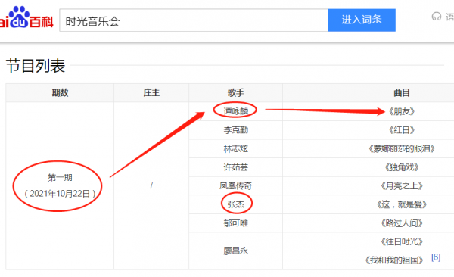Select singer 李克勤 in the table

click(235, 130)
